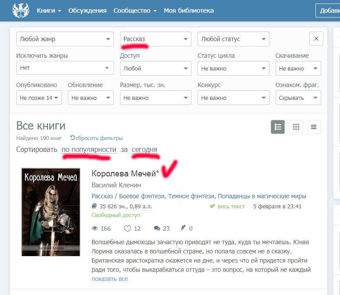Open the 'Любой жанр' genre dropdown
Viewport: 340px width, 295px height.
click(64, 39)
